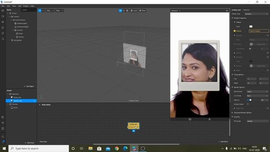Viewport: 270px width, 152px height.
Task: Select the Move manipulator tool
Action: (120, 11)
